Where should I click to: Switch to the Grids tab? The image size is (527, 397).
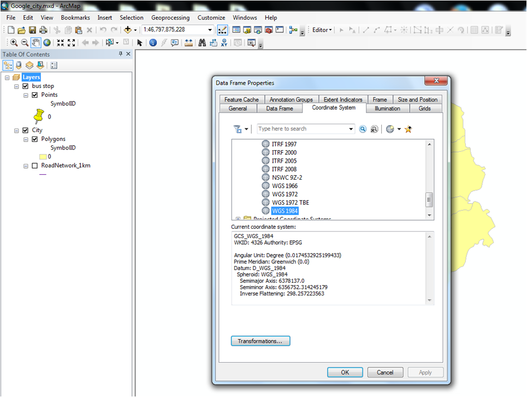click(x=425, y=108)
